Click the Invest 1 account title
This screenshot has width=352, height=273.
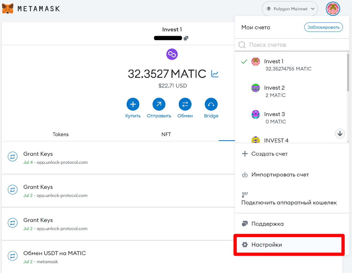pos(172,30)
